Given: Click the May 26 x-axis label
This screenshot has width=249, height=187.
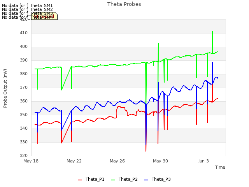Looking at the screenshot, I should (x=117, y=161).
